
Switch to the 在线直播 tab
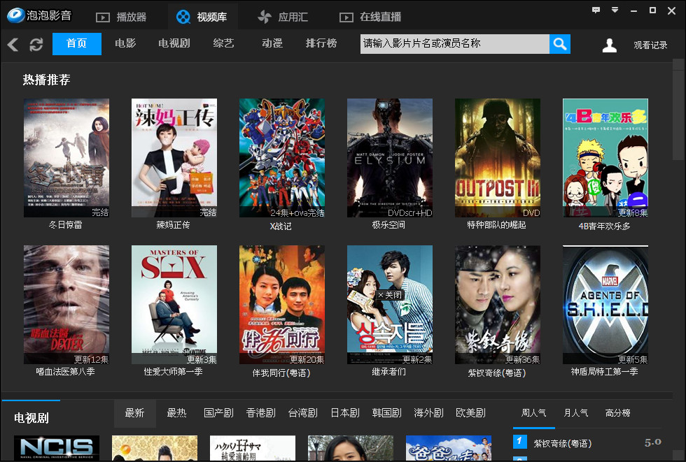[x=370, y=17]
